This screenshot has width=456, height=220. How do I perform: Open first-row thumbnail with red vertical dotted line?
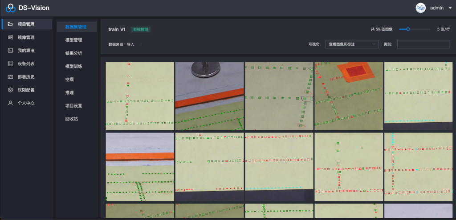[140, 96]
